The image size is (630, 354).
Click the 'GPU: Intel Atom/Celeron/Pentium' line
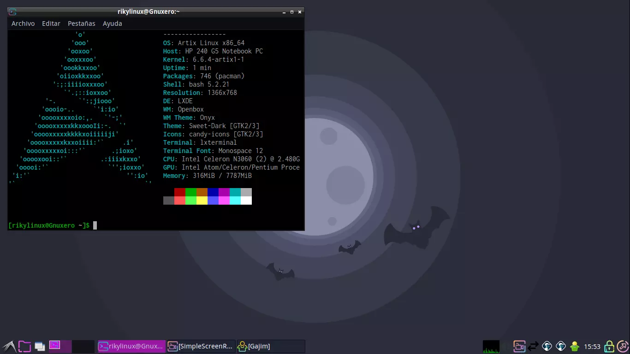click(232, 167)
